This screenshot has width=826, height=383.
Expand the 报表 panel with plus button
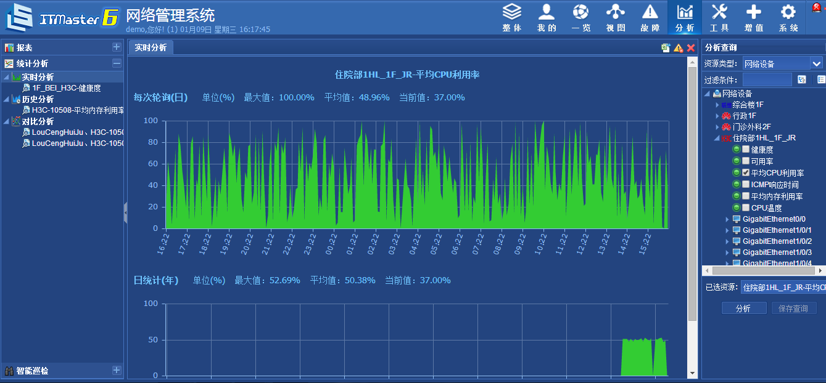pyautogui.click(x=117, y=47)
